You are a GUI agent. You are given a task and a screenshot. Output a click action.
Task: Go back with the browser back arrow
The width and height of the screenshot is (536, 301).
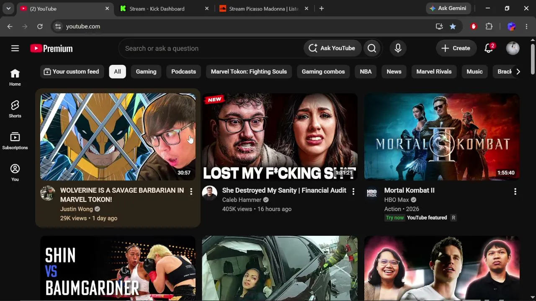click(x=10, y=26)
